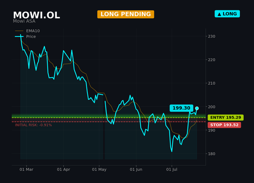Click the Mowi ASA company name
The image size is (254, 183).
[x=24, y=21]
